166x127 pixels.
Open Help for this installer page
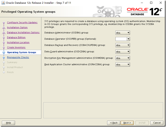(8, 123)
